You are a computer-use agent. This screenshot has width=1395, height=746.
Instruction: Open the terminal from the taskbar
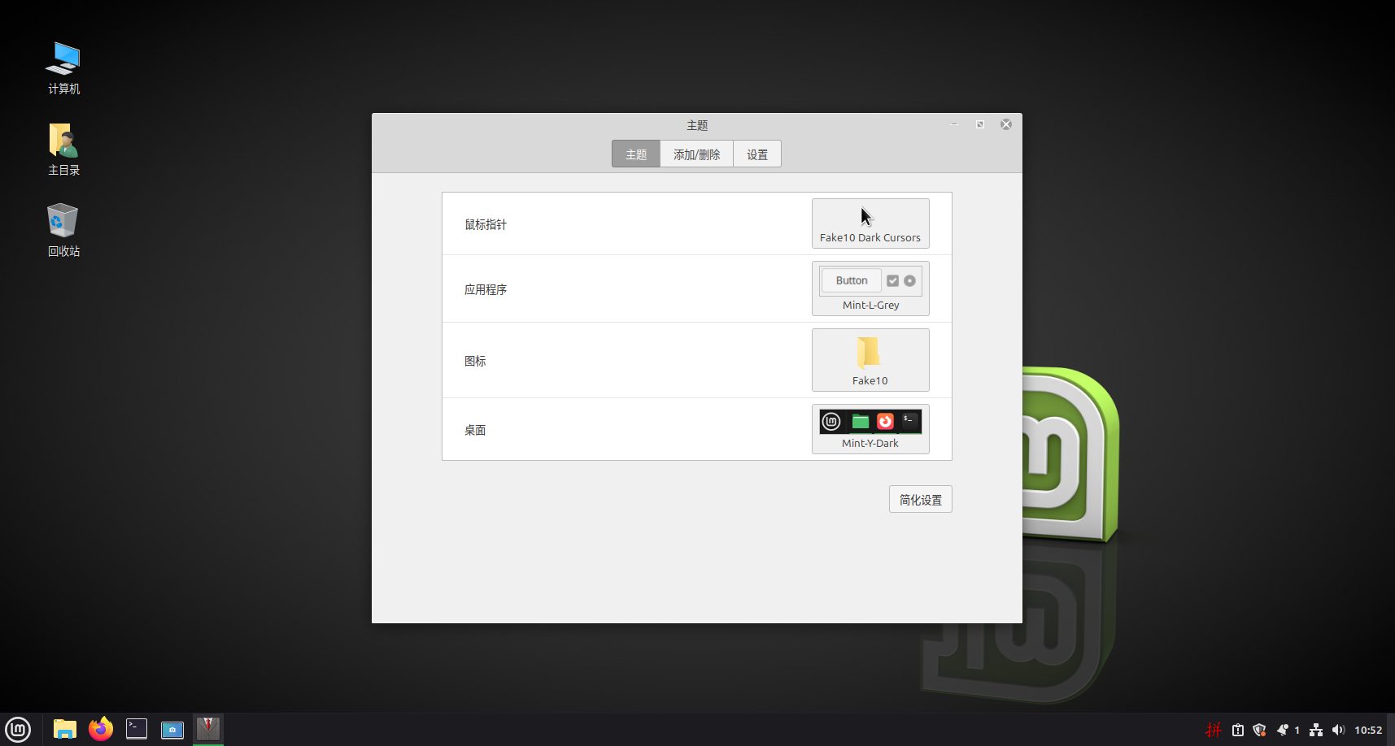click(136, 729)
